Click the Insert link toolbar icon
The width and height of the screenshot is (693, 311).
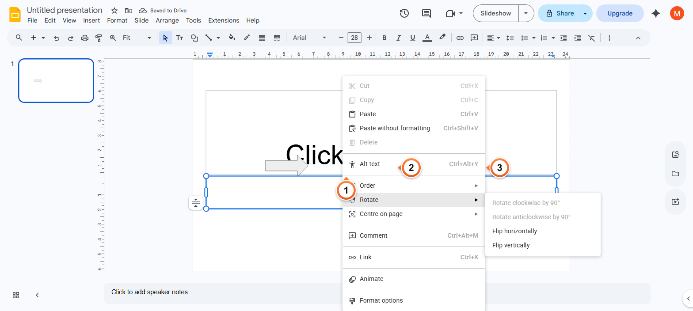[460, 38]
